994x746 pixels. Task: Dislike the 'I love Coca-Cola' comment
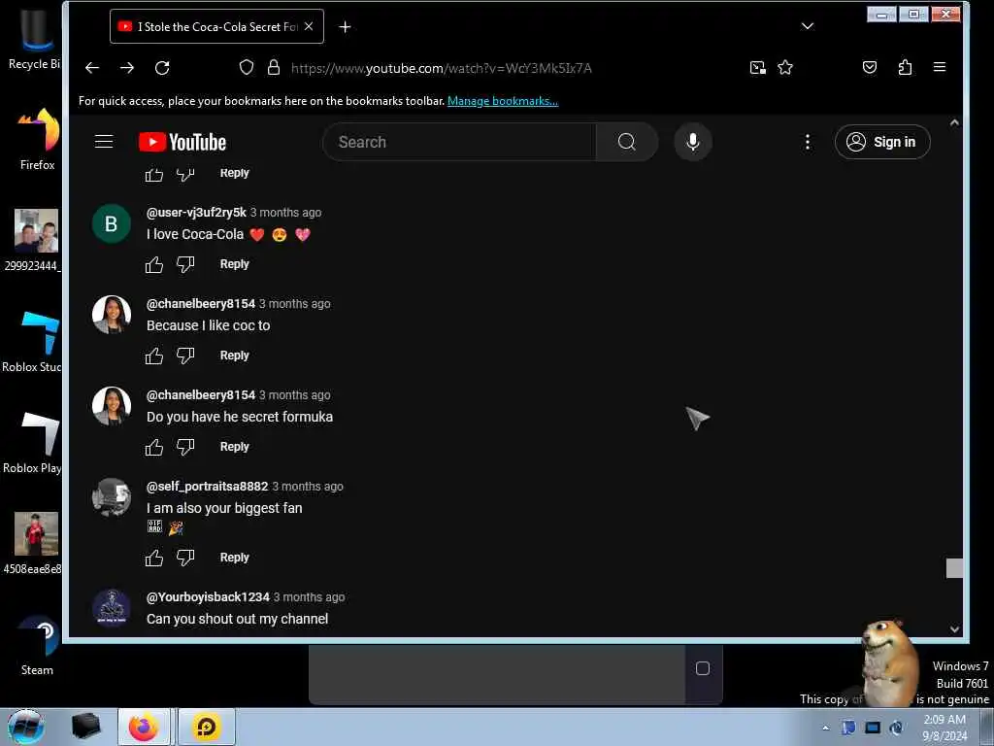[x=185, y=264]
